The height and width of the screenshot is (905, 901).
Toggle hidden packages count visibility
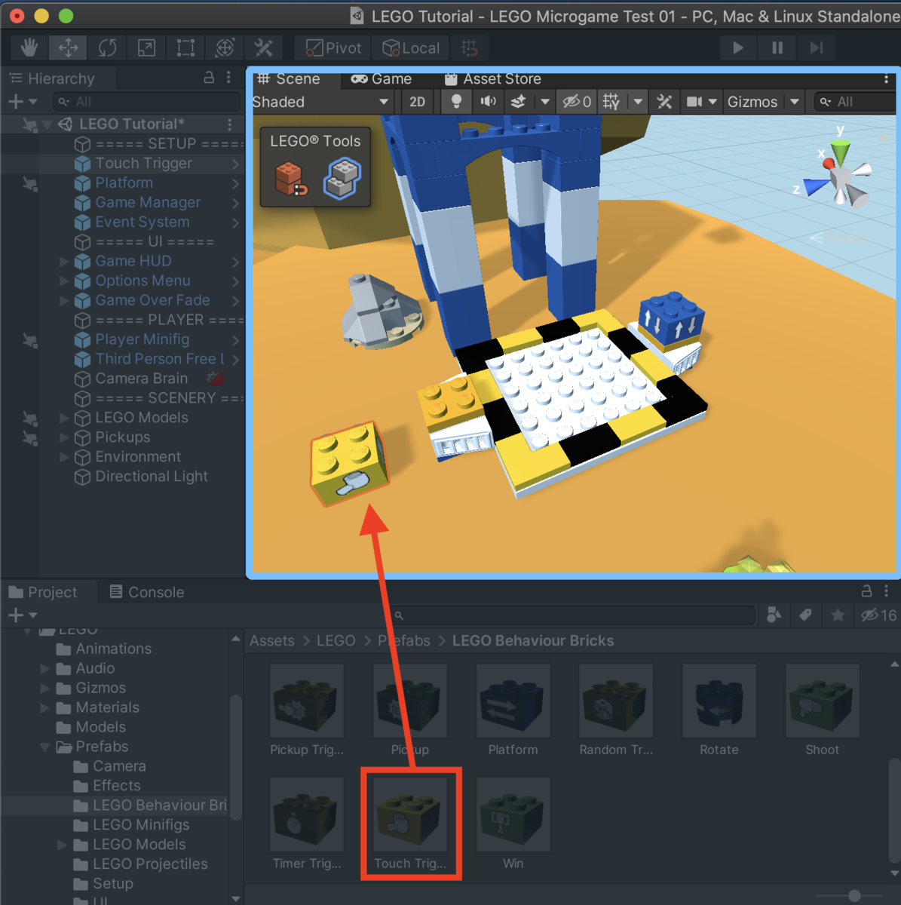tap(878, 615)
